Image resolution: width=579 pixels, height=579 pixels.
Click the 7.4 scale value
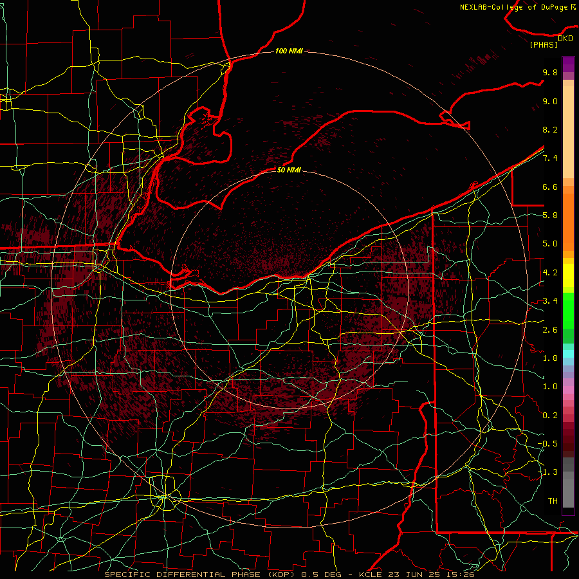tap(550, 158)
